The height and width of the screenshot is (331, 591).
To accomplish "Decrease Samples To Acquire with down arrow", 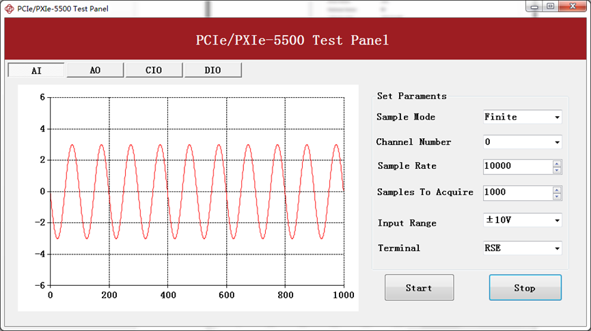I will coord(557,196).
